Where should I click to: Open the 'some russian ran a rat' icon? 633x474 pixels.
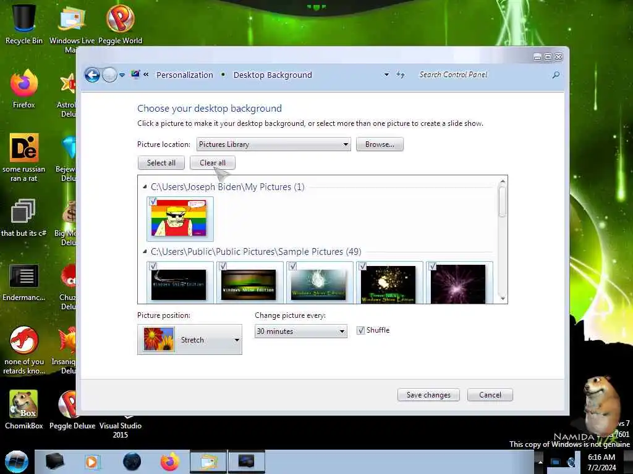pos(24,157)
